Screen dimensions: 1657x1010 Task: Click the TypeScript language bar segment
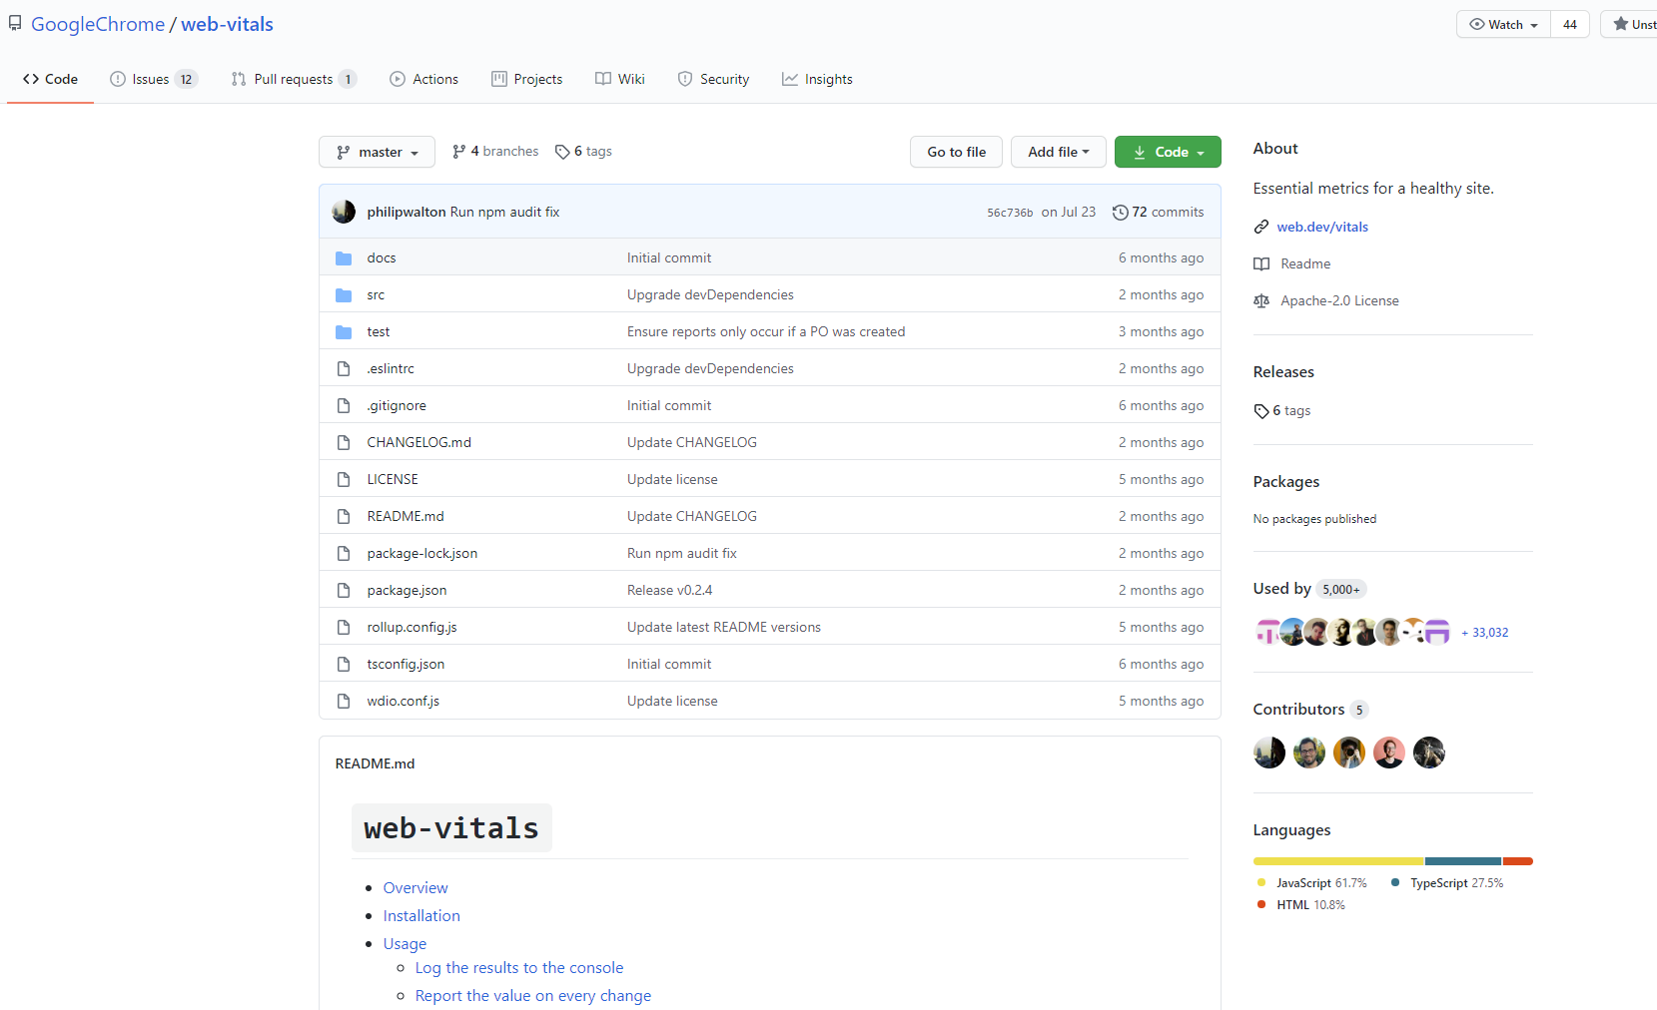[x=1463, y=861]
